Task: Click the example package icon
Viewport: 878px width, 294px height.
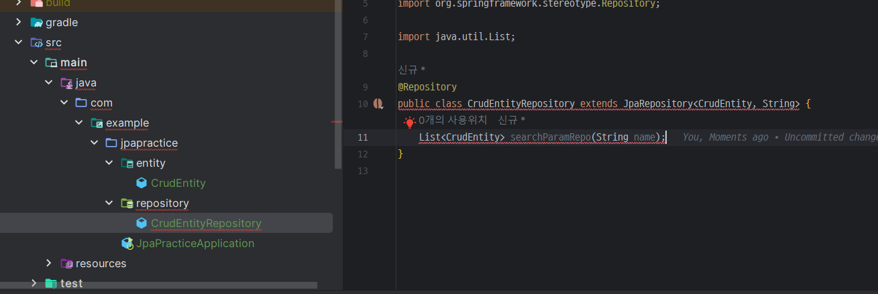Action: (97, 123)
